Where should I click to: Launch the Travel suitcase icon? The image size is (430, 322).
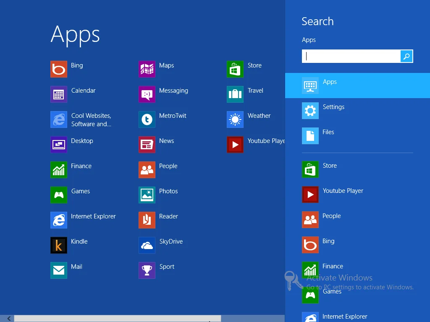tap(235, 94)
